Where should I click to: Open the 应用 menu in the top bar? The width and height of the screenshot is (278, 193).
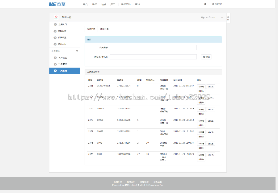pos(113,4)
